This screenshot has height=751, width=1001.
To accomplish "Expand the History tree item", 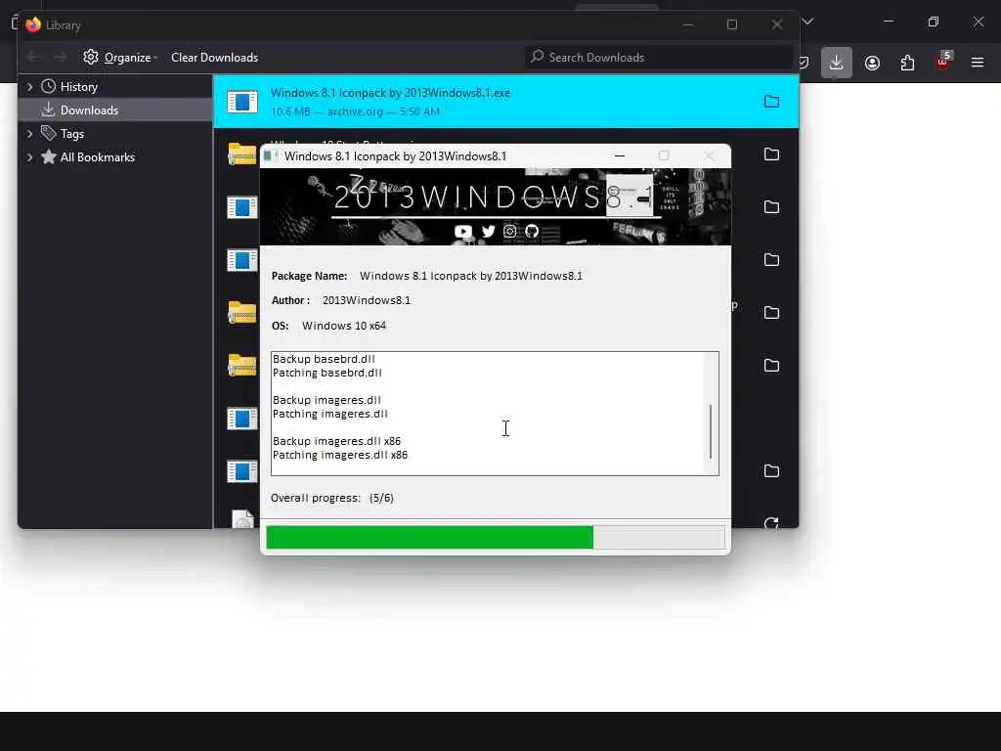I will [x=29, y=87].
